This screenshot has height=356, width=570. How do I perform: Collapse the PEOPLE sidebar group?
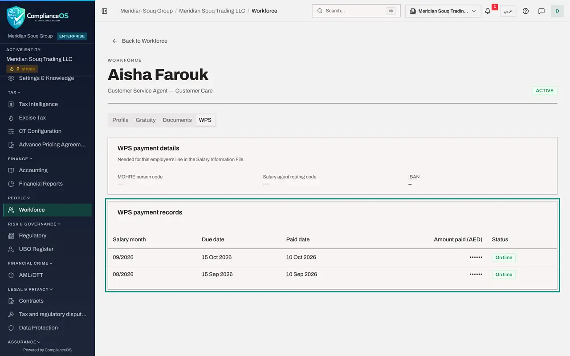tap(19, 198)
